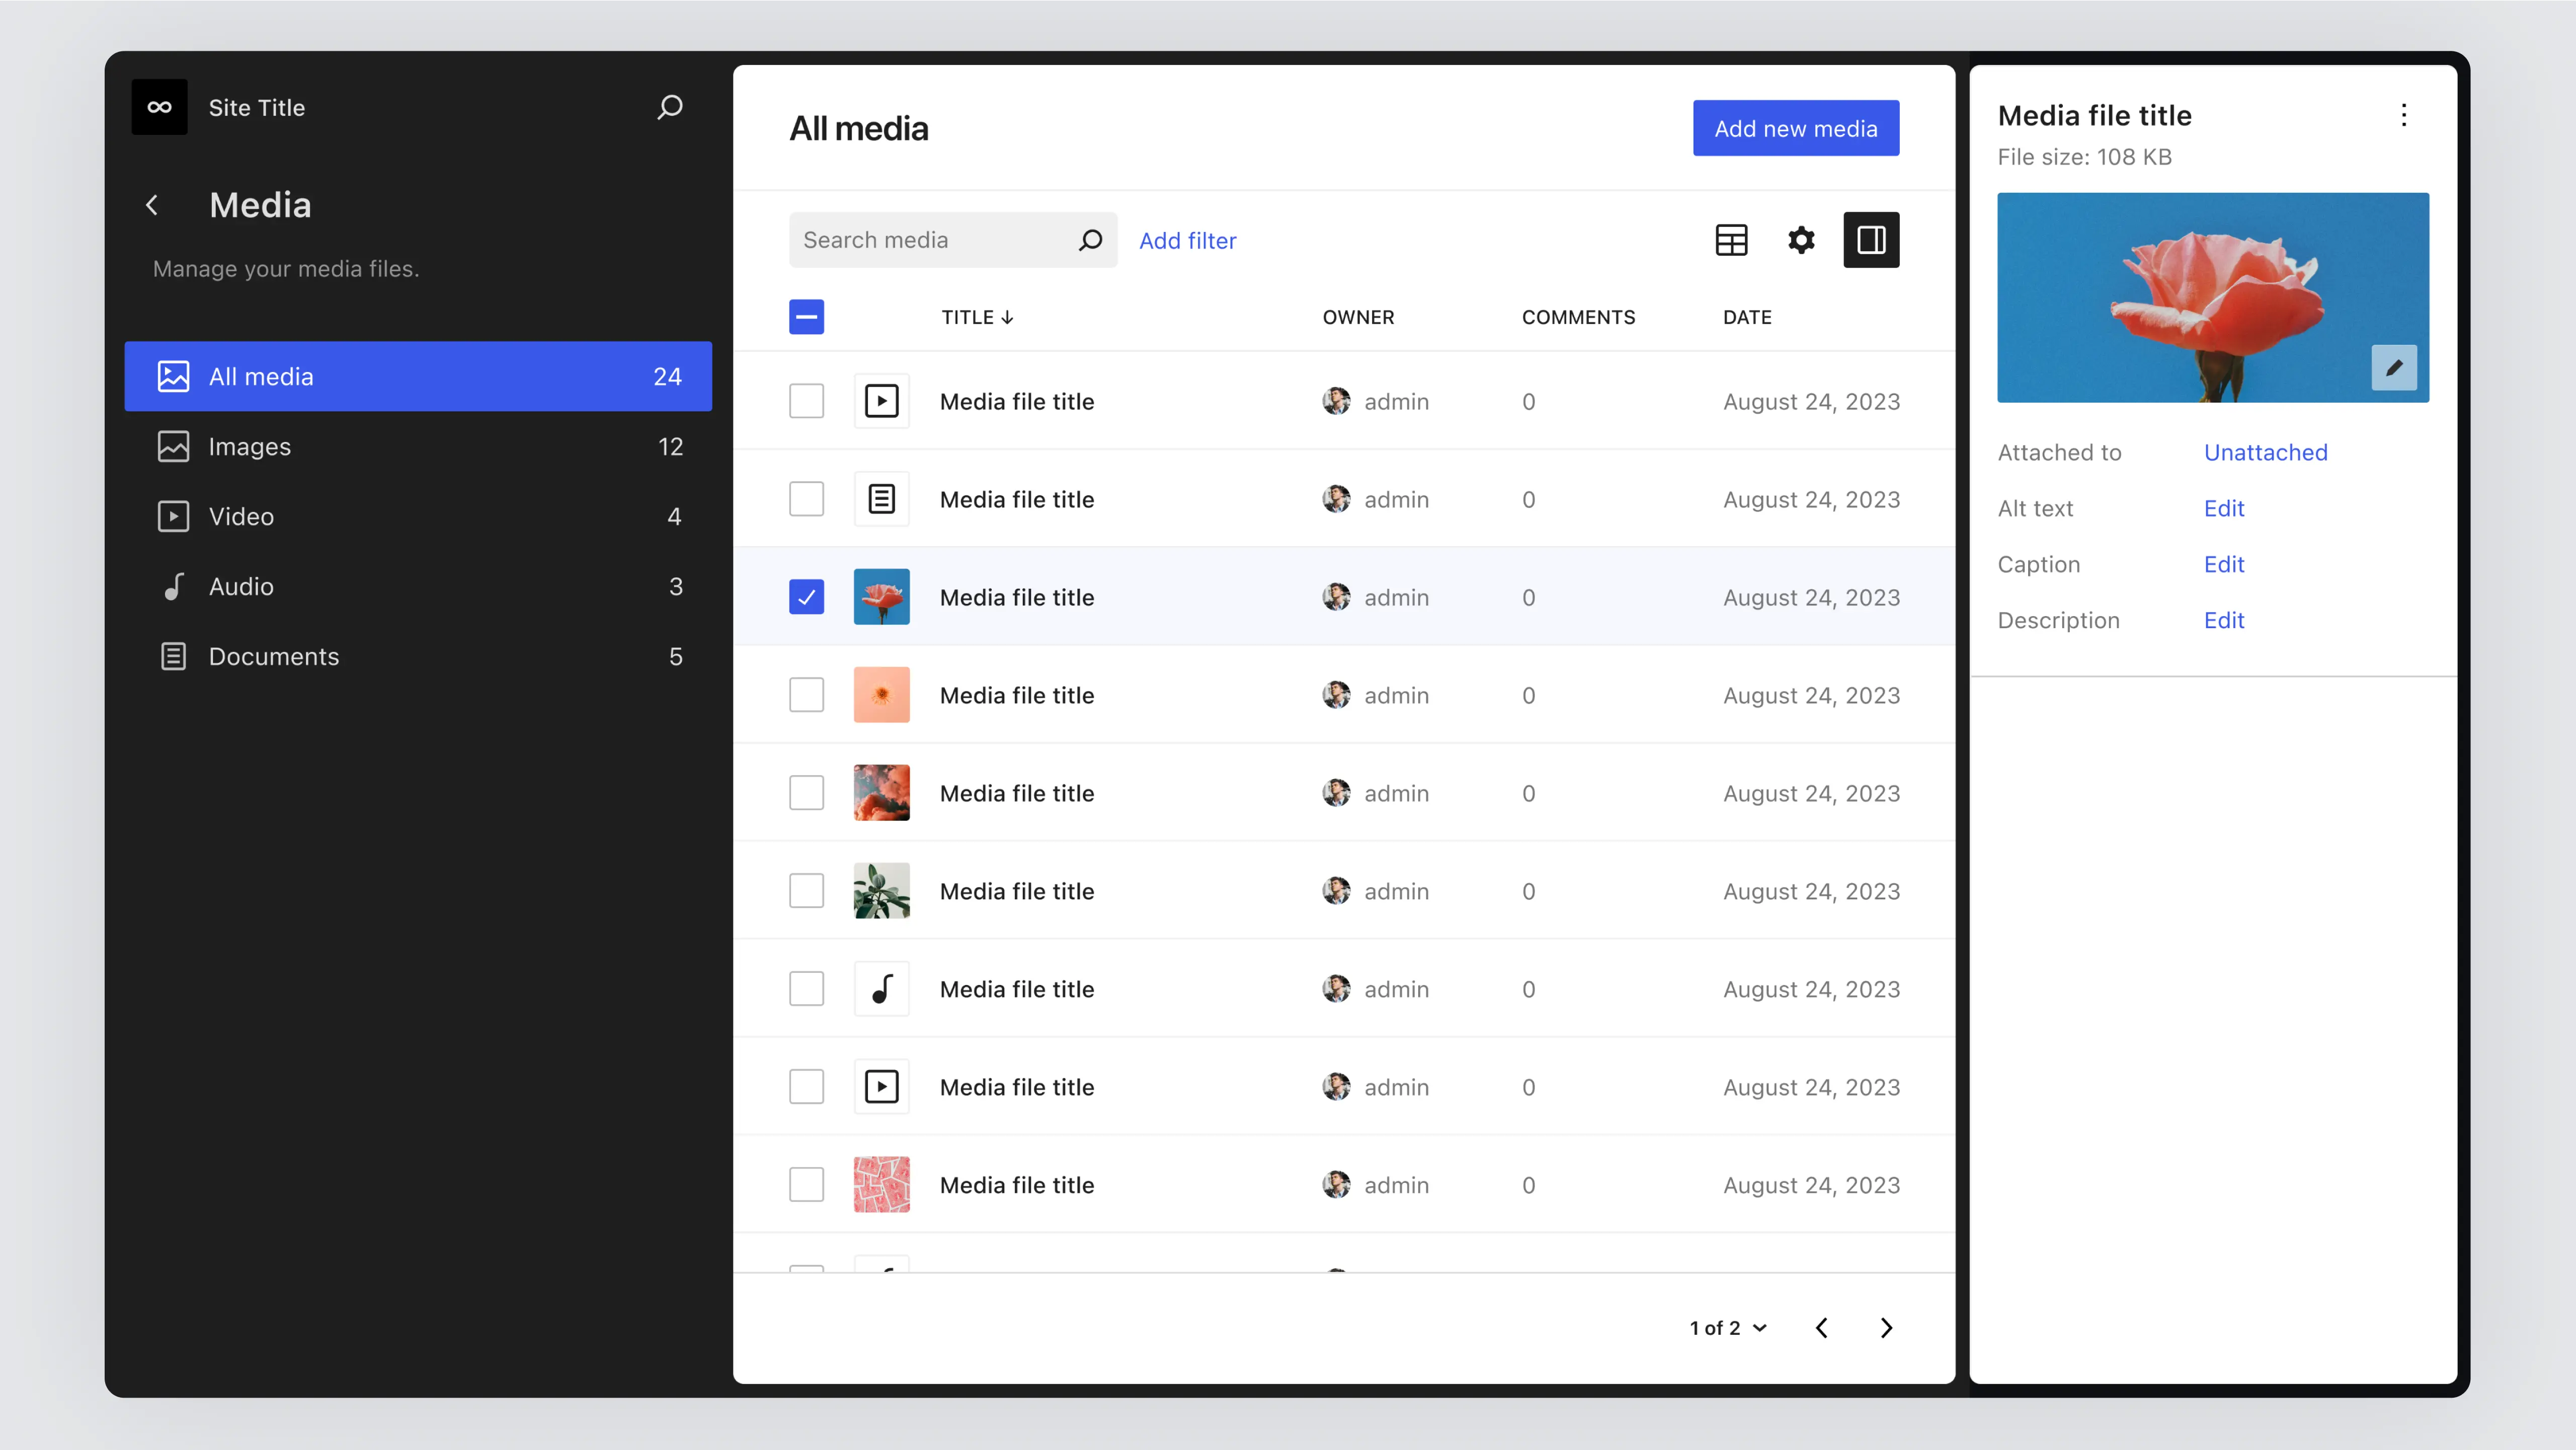
Task: Uncheck the selected rose image row
Action: [x=806, y=597]
